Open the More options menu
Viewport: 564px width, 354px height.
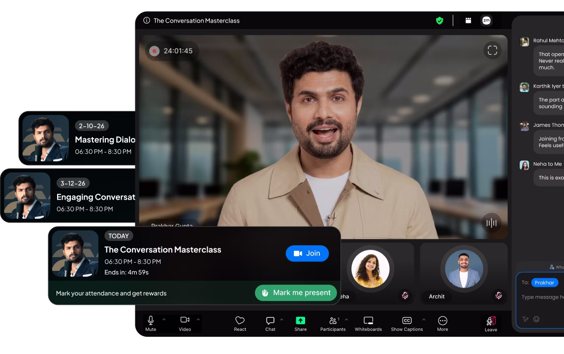pyautogui.click(x=442, y=323)
